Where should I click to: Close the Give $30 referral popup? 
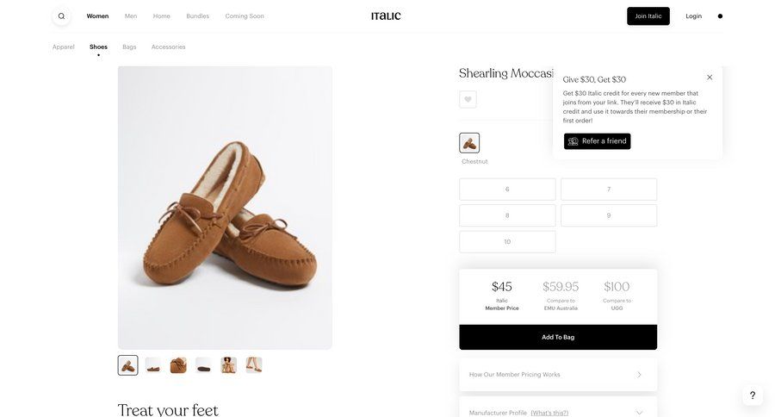click(x=710, y=78)
